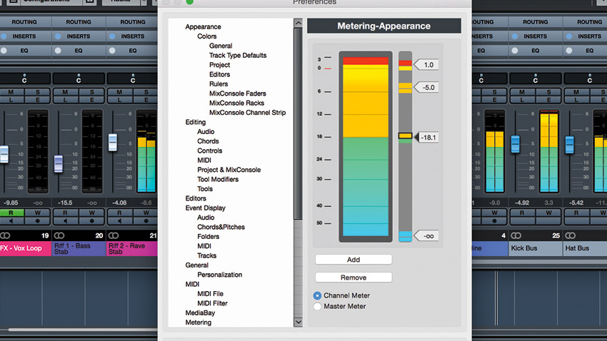607x341 pixels.
Task: Enable the listen L button on Riff 2 channel
Action: tap(119, 100)
